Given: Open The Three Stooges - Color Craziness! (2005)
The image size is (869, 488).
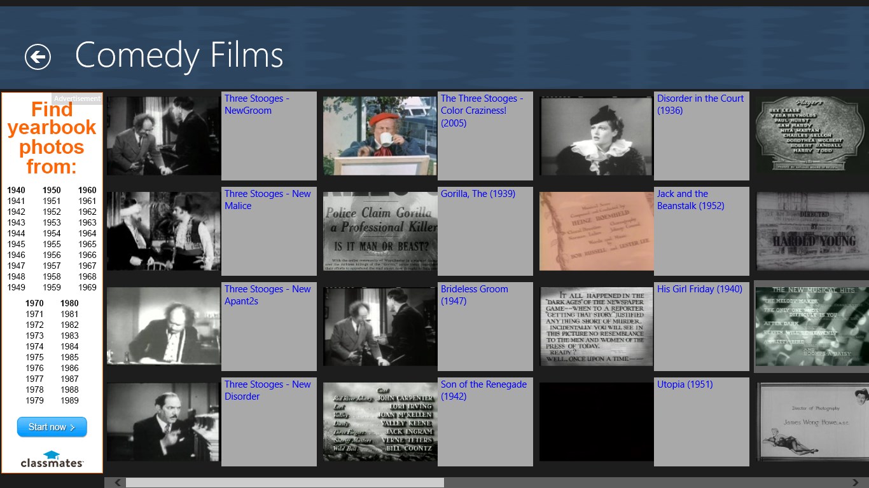Looking at the screenshot, I should pyautogui.click(x=482, y=111).
